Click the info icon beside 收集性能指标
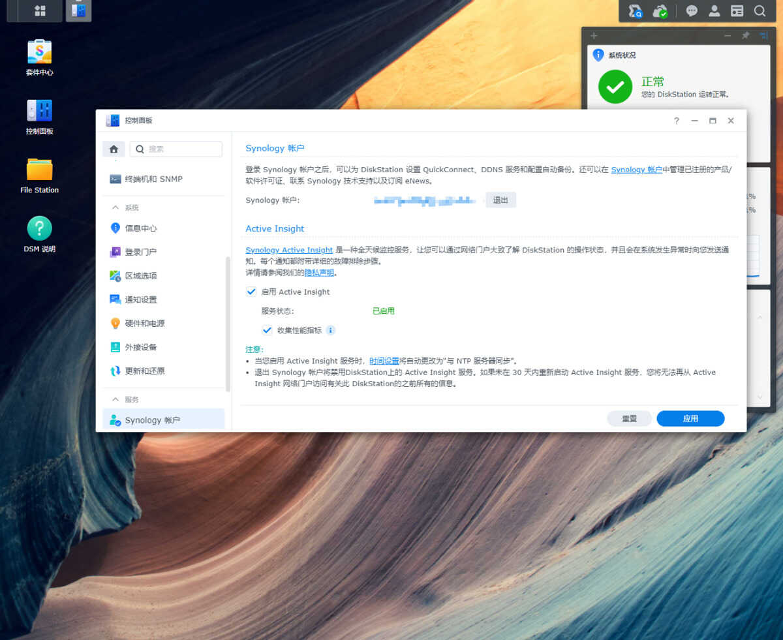Image resolution: width=783 pixels, height=640 pixels. click(331, 330)
